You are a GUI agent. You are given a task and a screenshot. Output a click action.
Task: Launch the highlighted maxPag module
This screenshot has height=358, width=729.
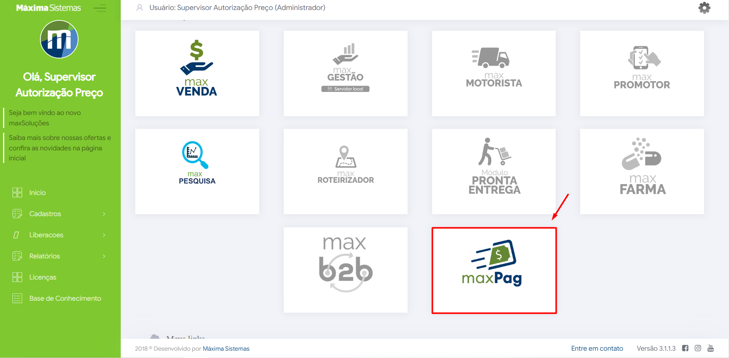(x=494, y=270)
